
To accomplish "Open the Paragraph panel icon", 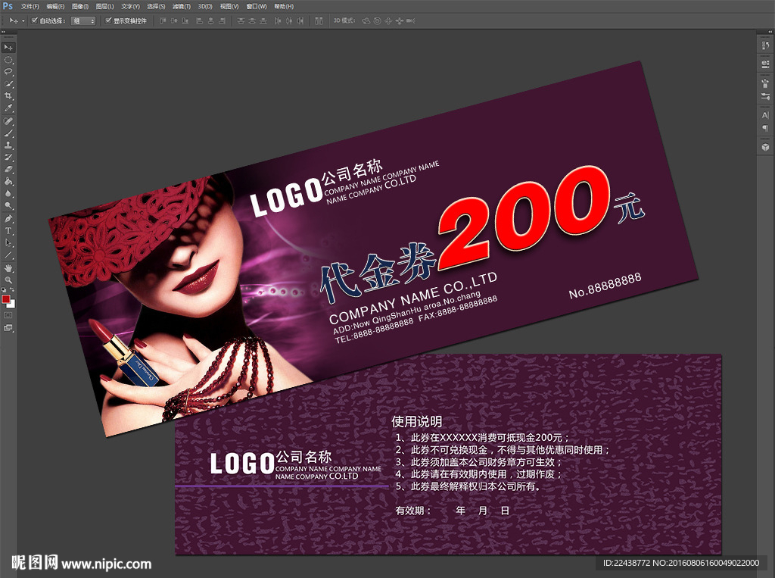I will 765,128.
